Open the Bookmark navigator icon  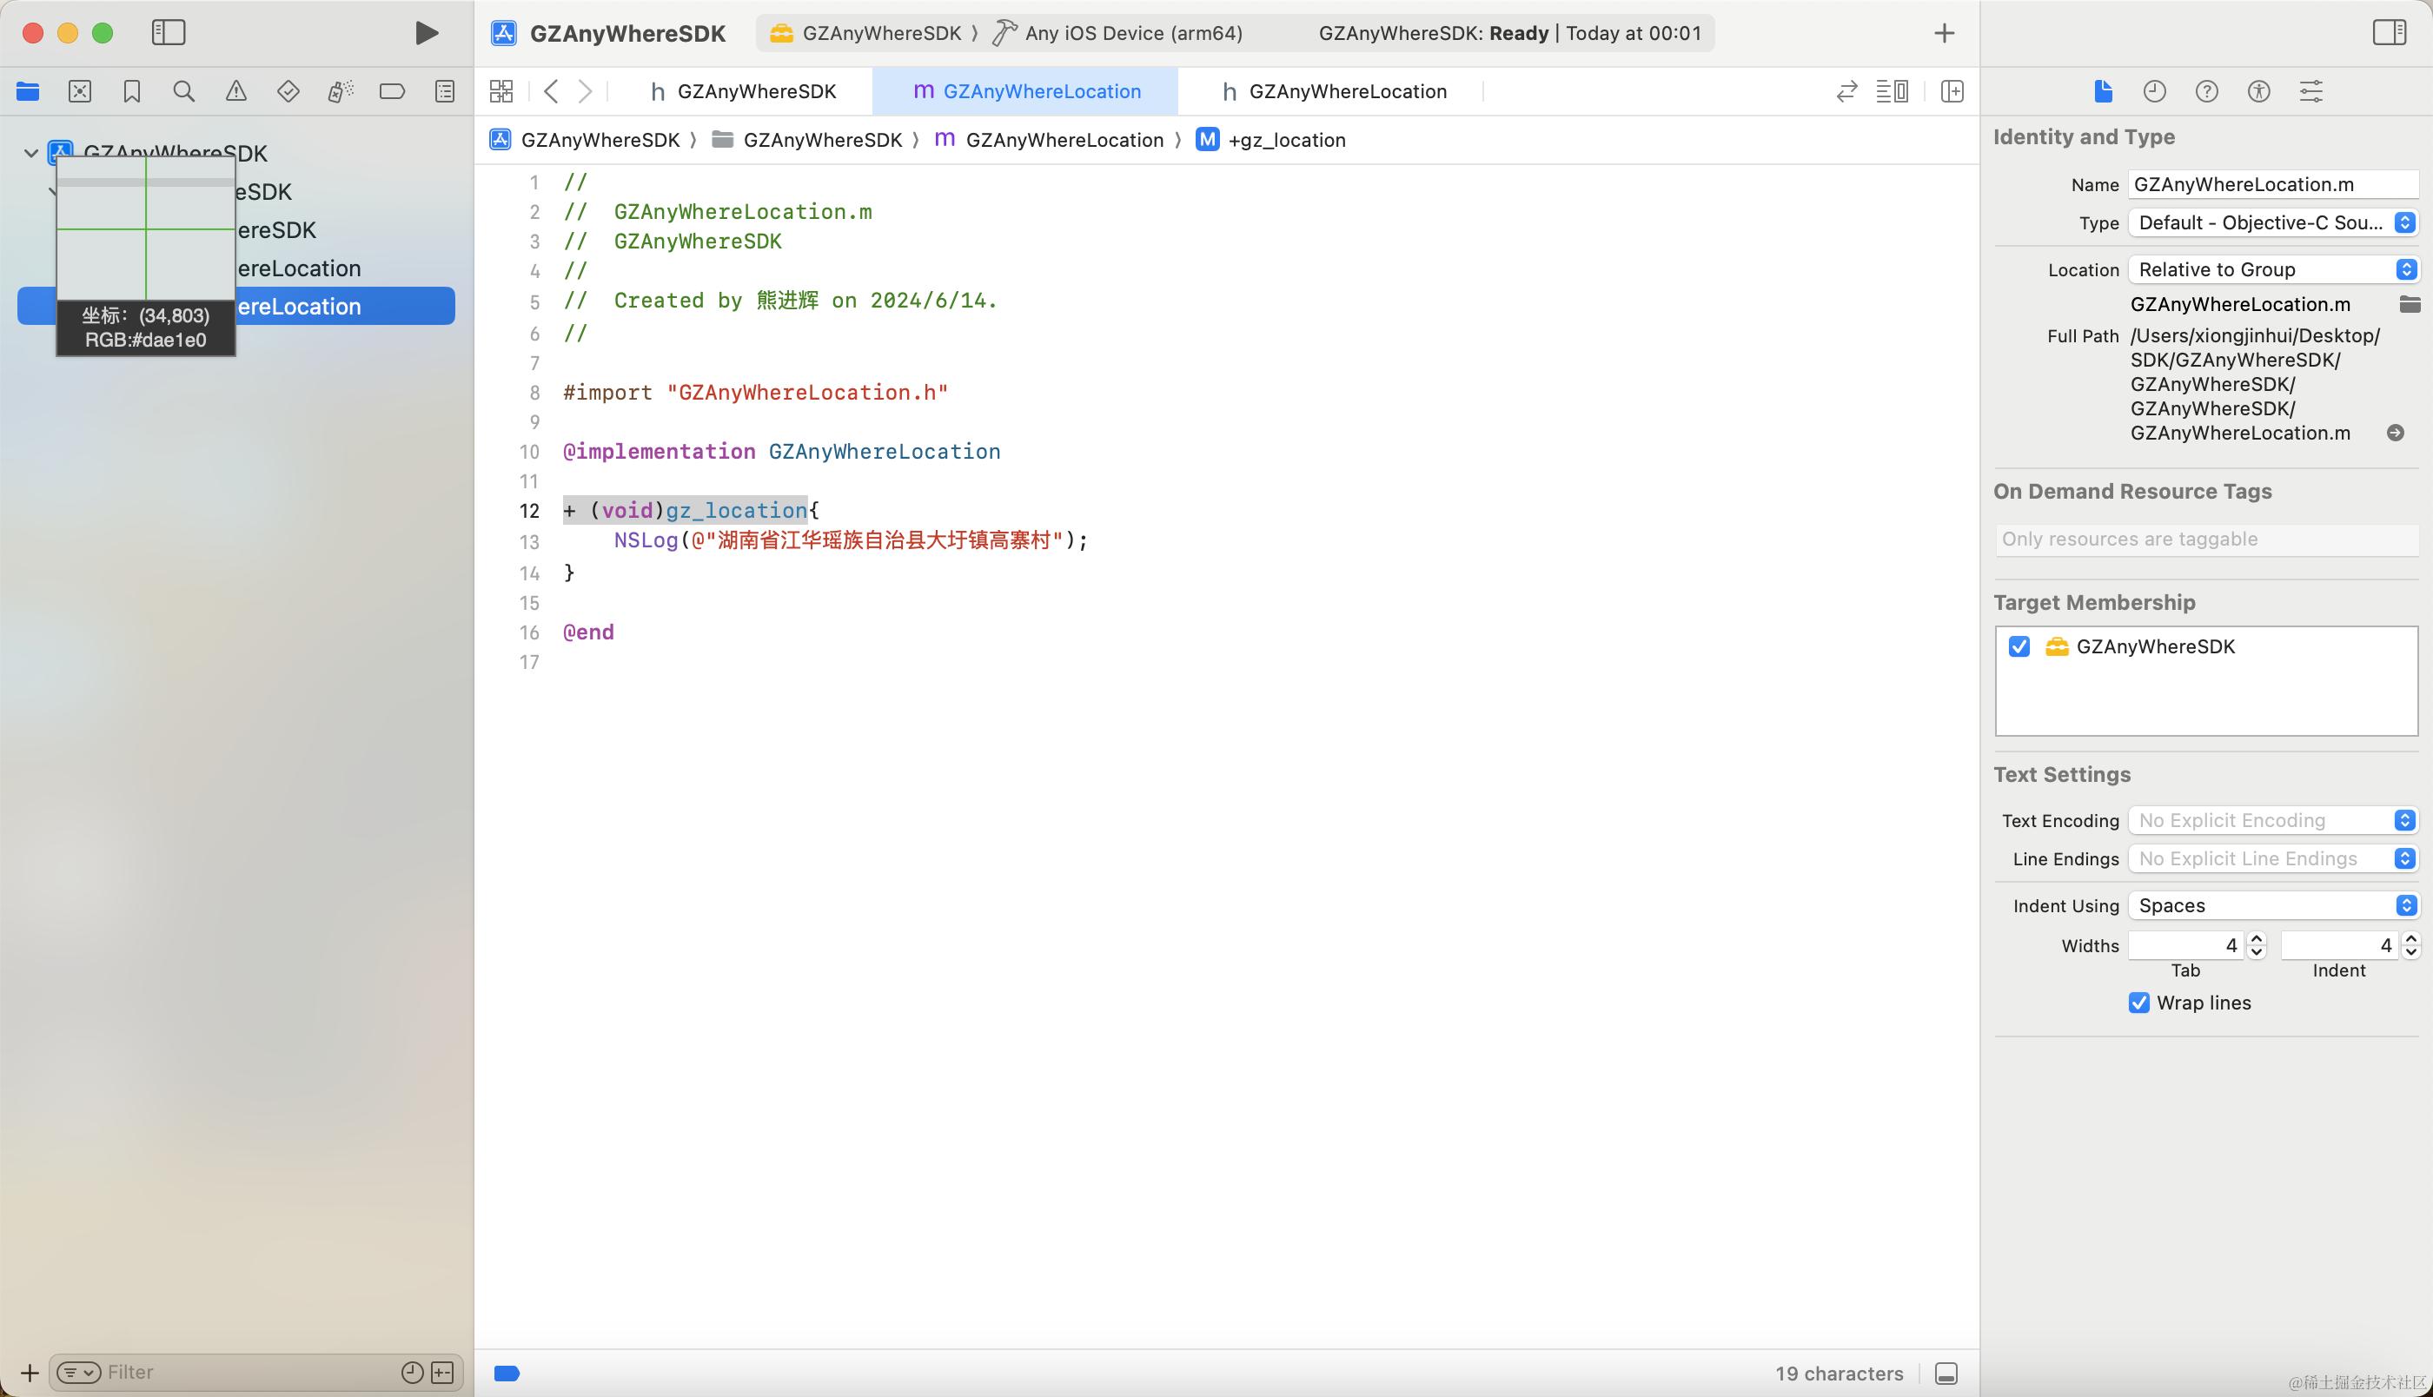131,91
